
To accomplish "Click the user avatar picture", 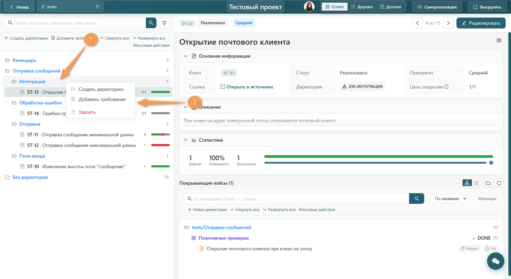I will click(x=309, y=7).
